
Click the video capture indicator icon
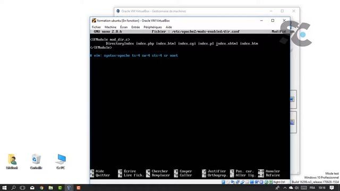257,182
